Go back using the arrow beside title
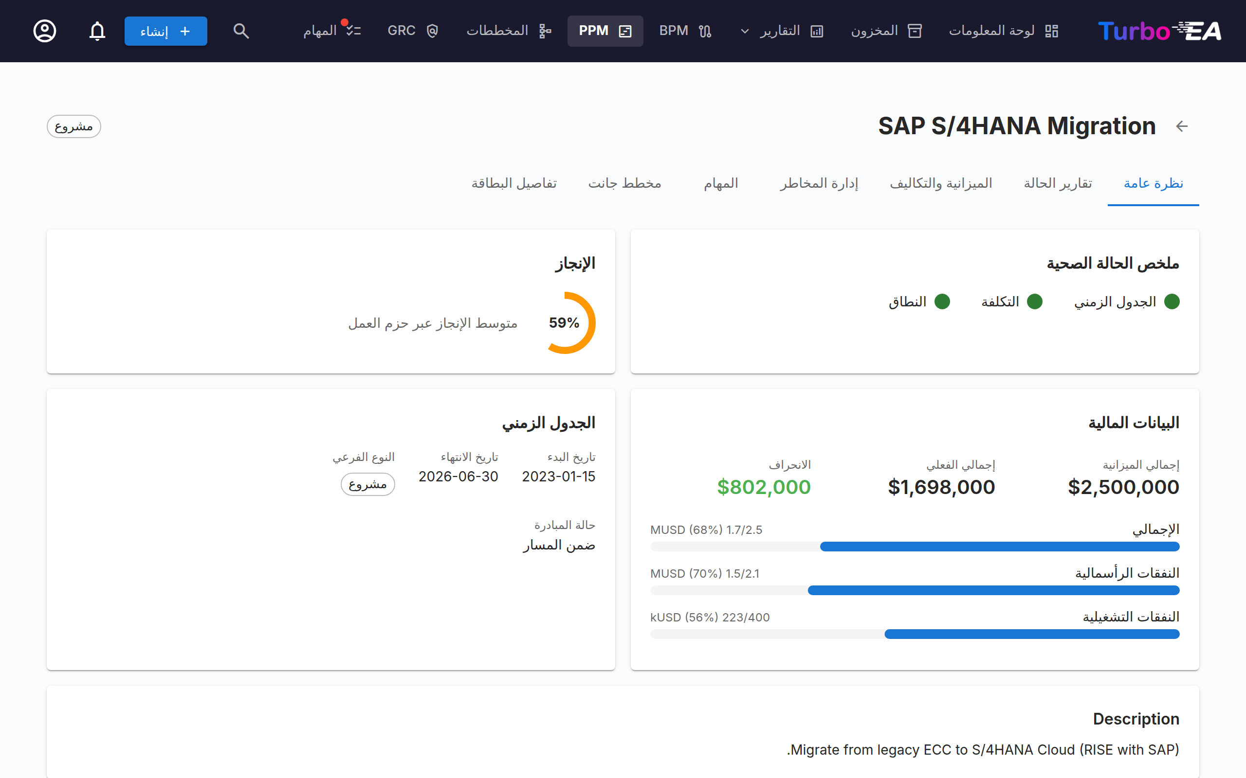 1182,126
